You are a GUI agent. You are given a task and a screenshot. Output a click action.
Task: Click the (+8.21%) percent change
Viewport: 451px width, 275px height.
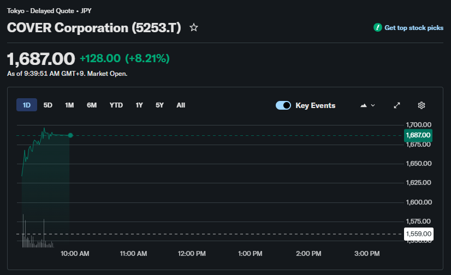pos(147,58)
